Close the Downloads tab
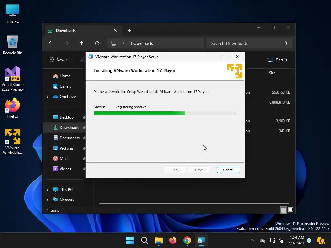This screenshot has width=331, height=248. point(115,30)
